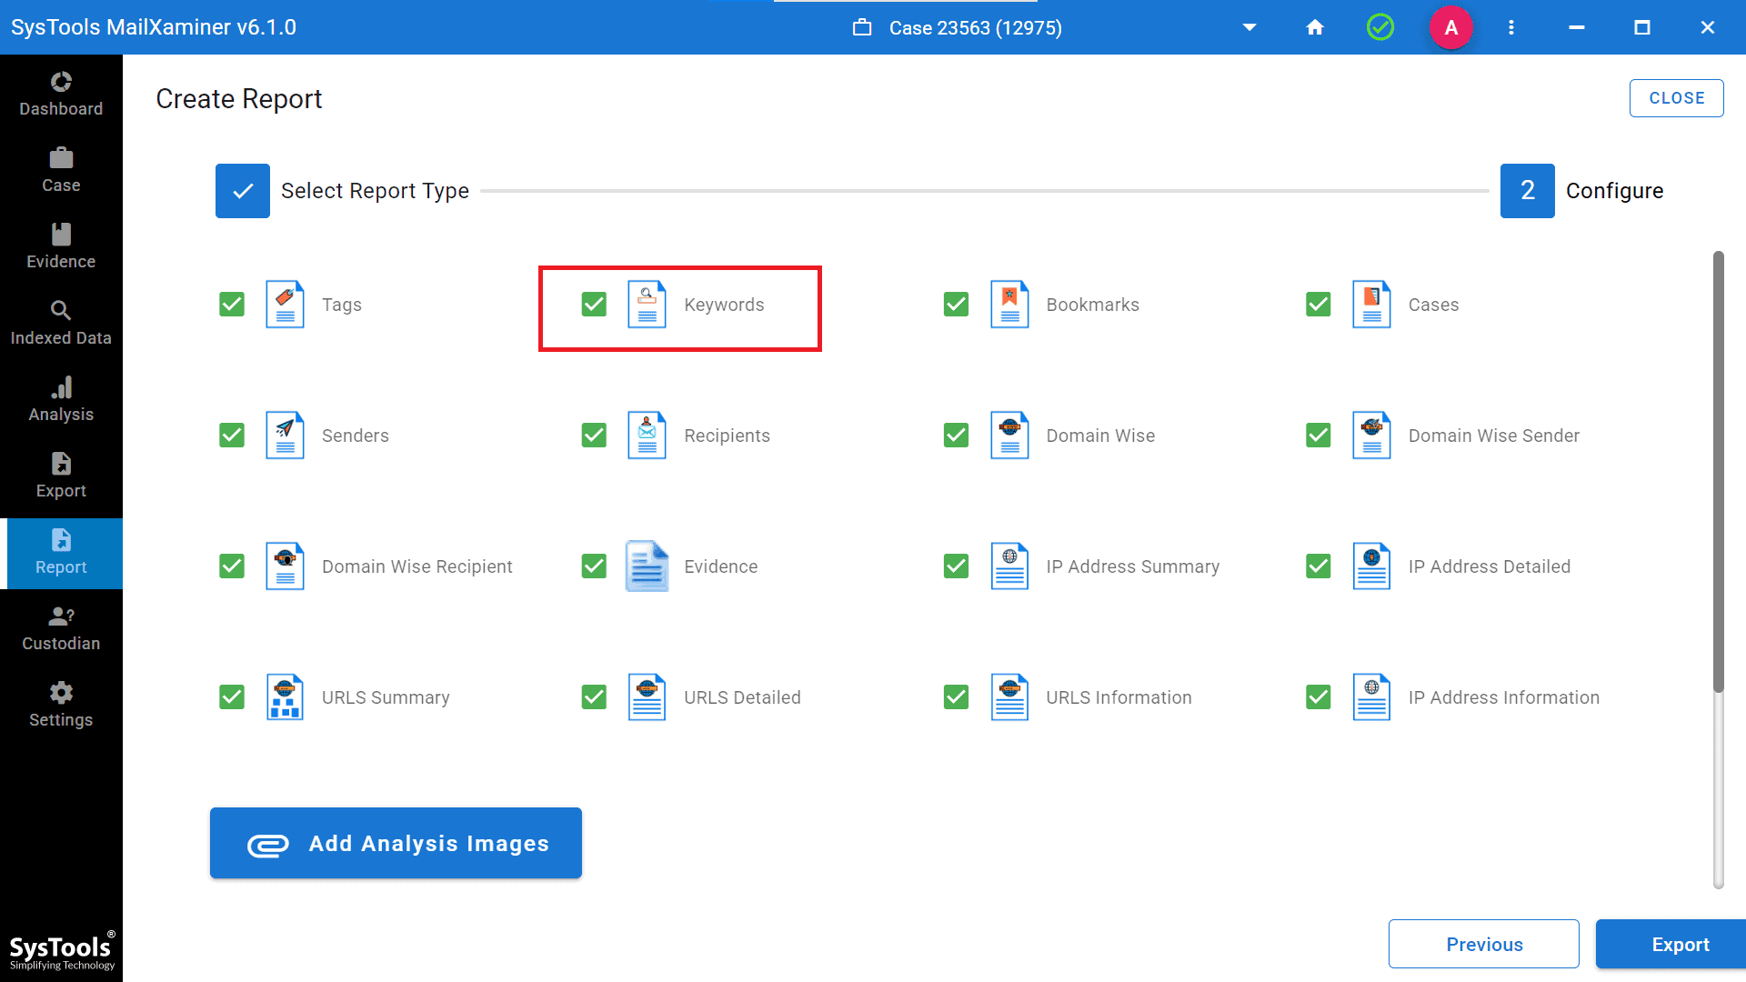Click the Cases report icon
Image resolution: width=1746 pixels, height=982 pixels.
1371,304
